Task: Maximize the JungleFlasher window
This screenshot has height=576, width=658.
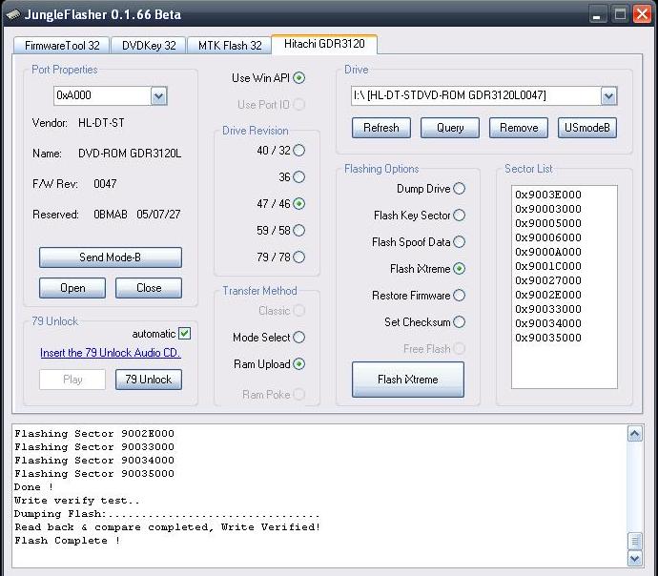Action: pos(620,14)
